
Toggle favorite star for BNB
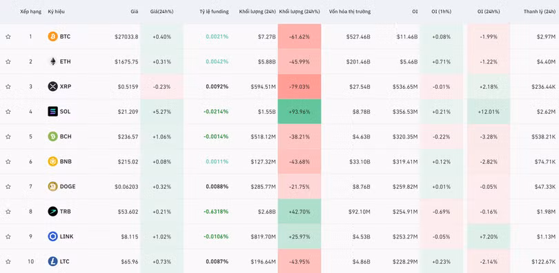[8, 161]
